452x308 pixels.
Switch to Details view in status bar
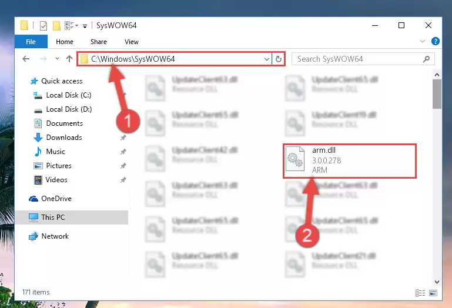pos(420,293)
